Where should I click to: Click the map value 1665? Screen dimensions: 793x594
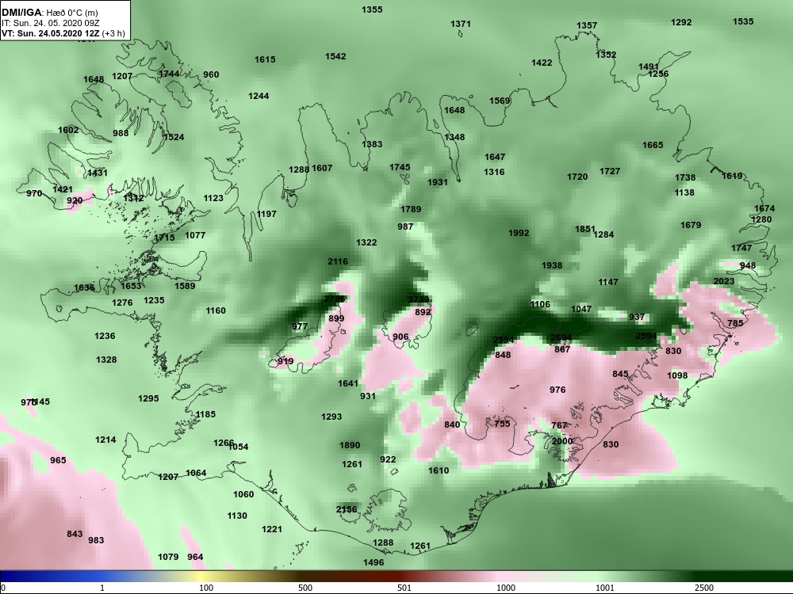(653, 145)
